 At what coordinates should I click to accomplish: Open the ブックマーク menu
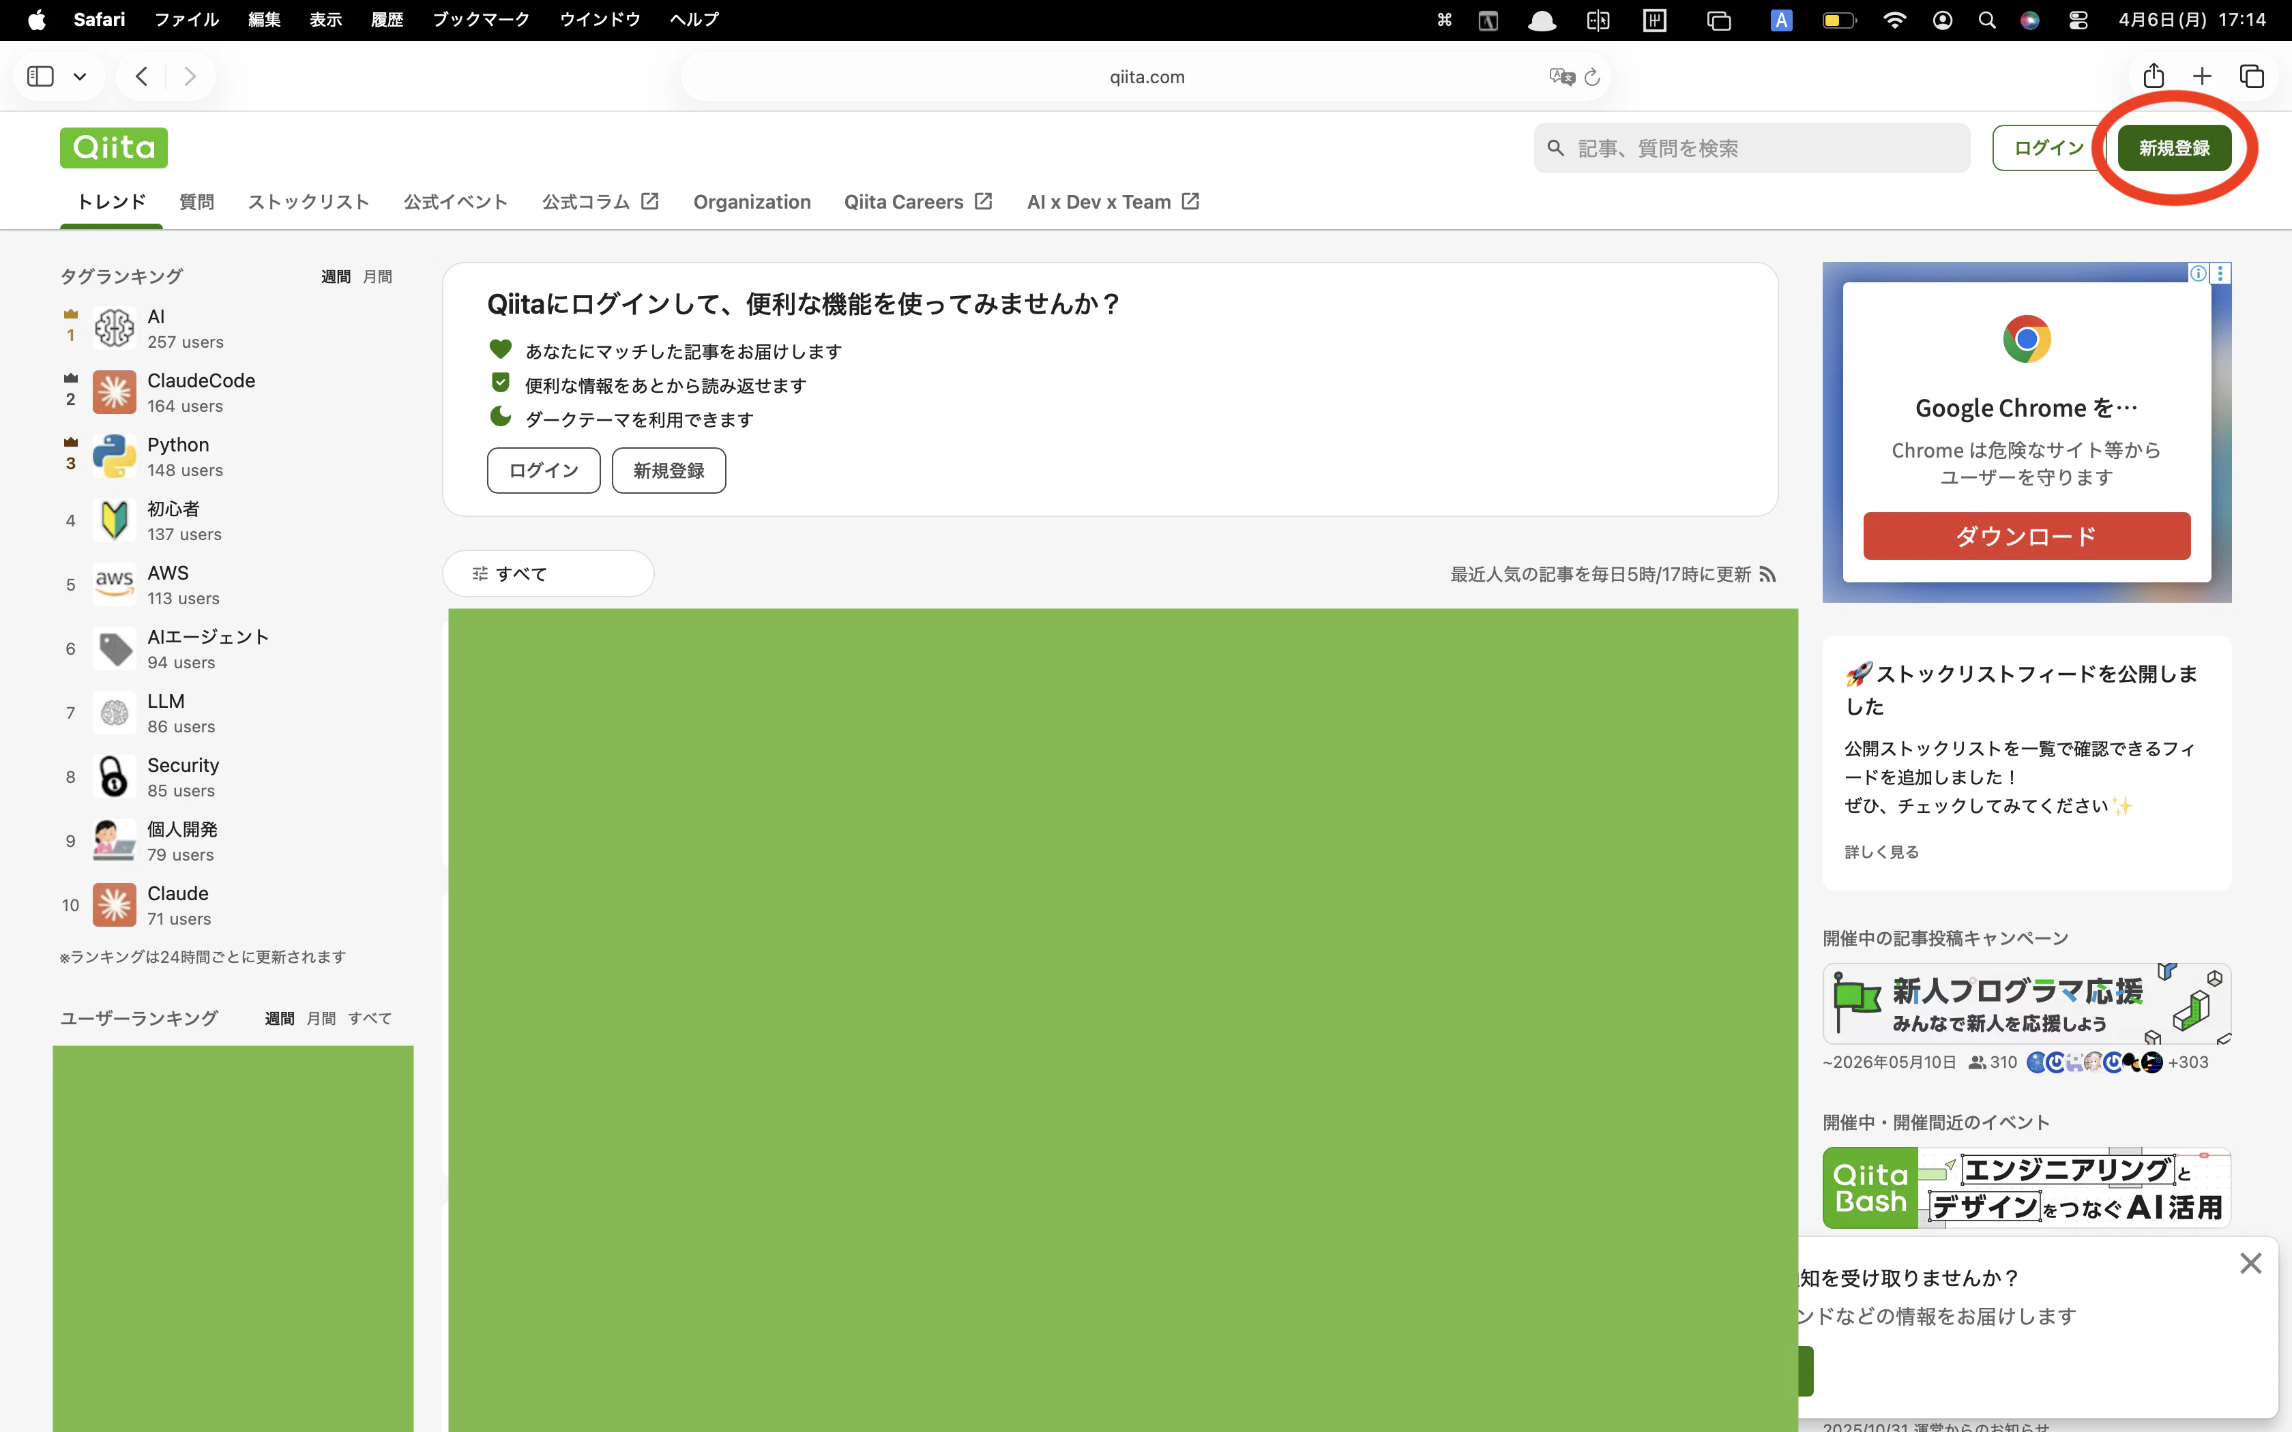tap(481, 20)
